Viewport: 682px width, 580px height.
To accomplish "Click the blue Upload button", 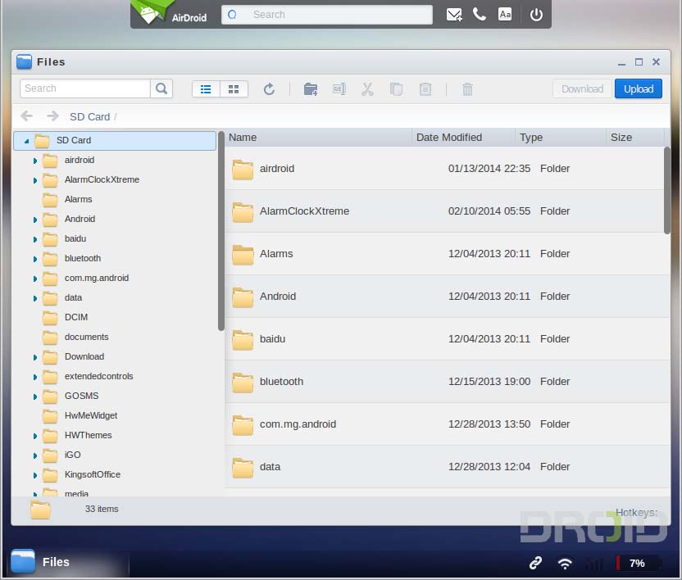I will (638, 89).
